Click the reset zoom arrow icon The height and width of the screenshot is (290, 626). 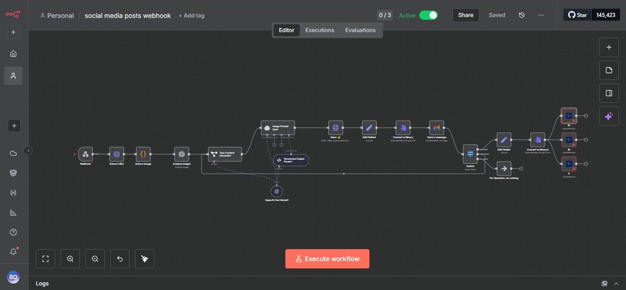coord(120,259)
